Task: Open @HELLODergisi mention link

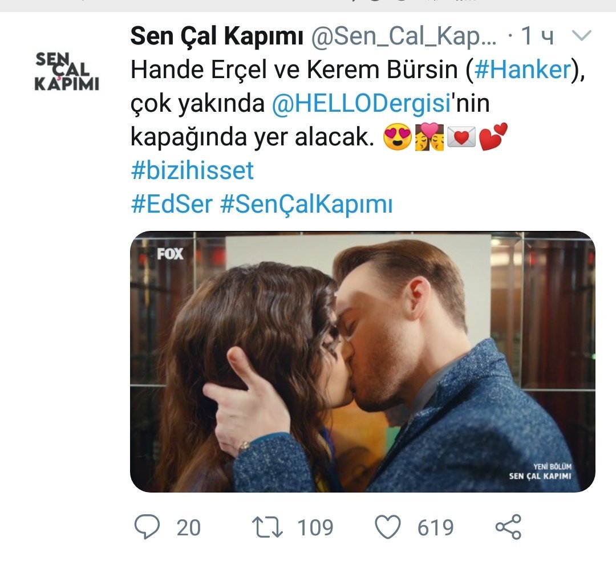Action: (360, 104)
